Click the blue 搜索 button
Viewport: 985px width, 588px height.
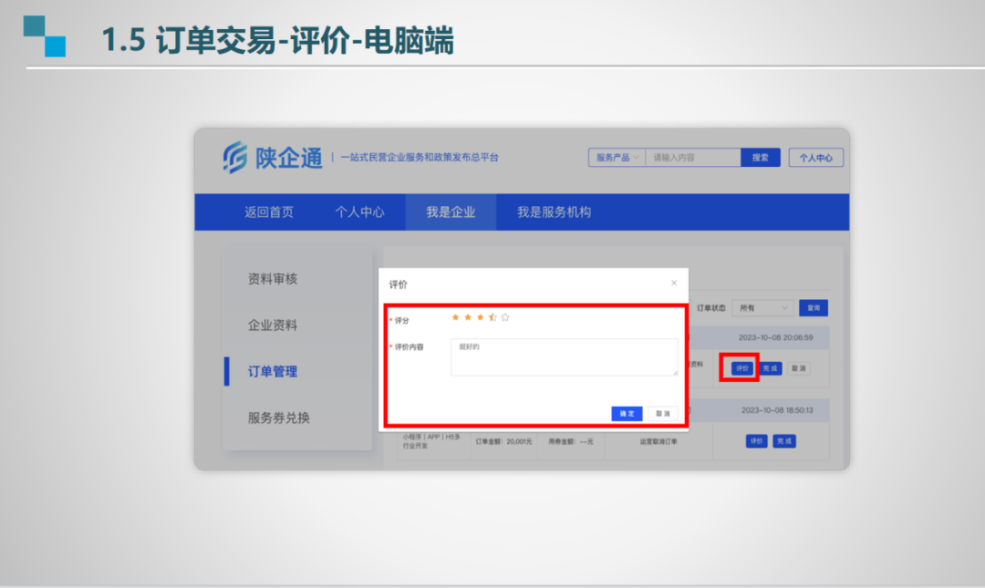tap(760, 158)
